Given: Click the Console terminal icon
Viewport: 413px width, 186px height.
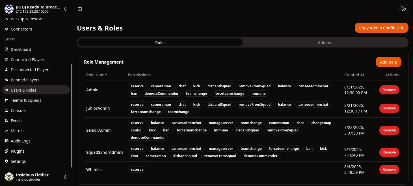Looking at the screenshot, I should [x=7, y=111].
